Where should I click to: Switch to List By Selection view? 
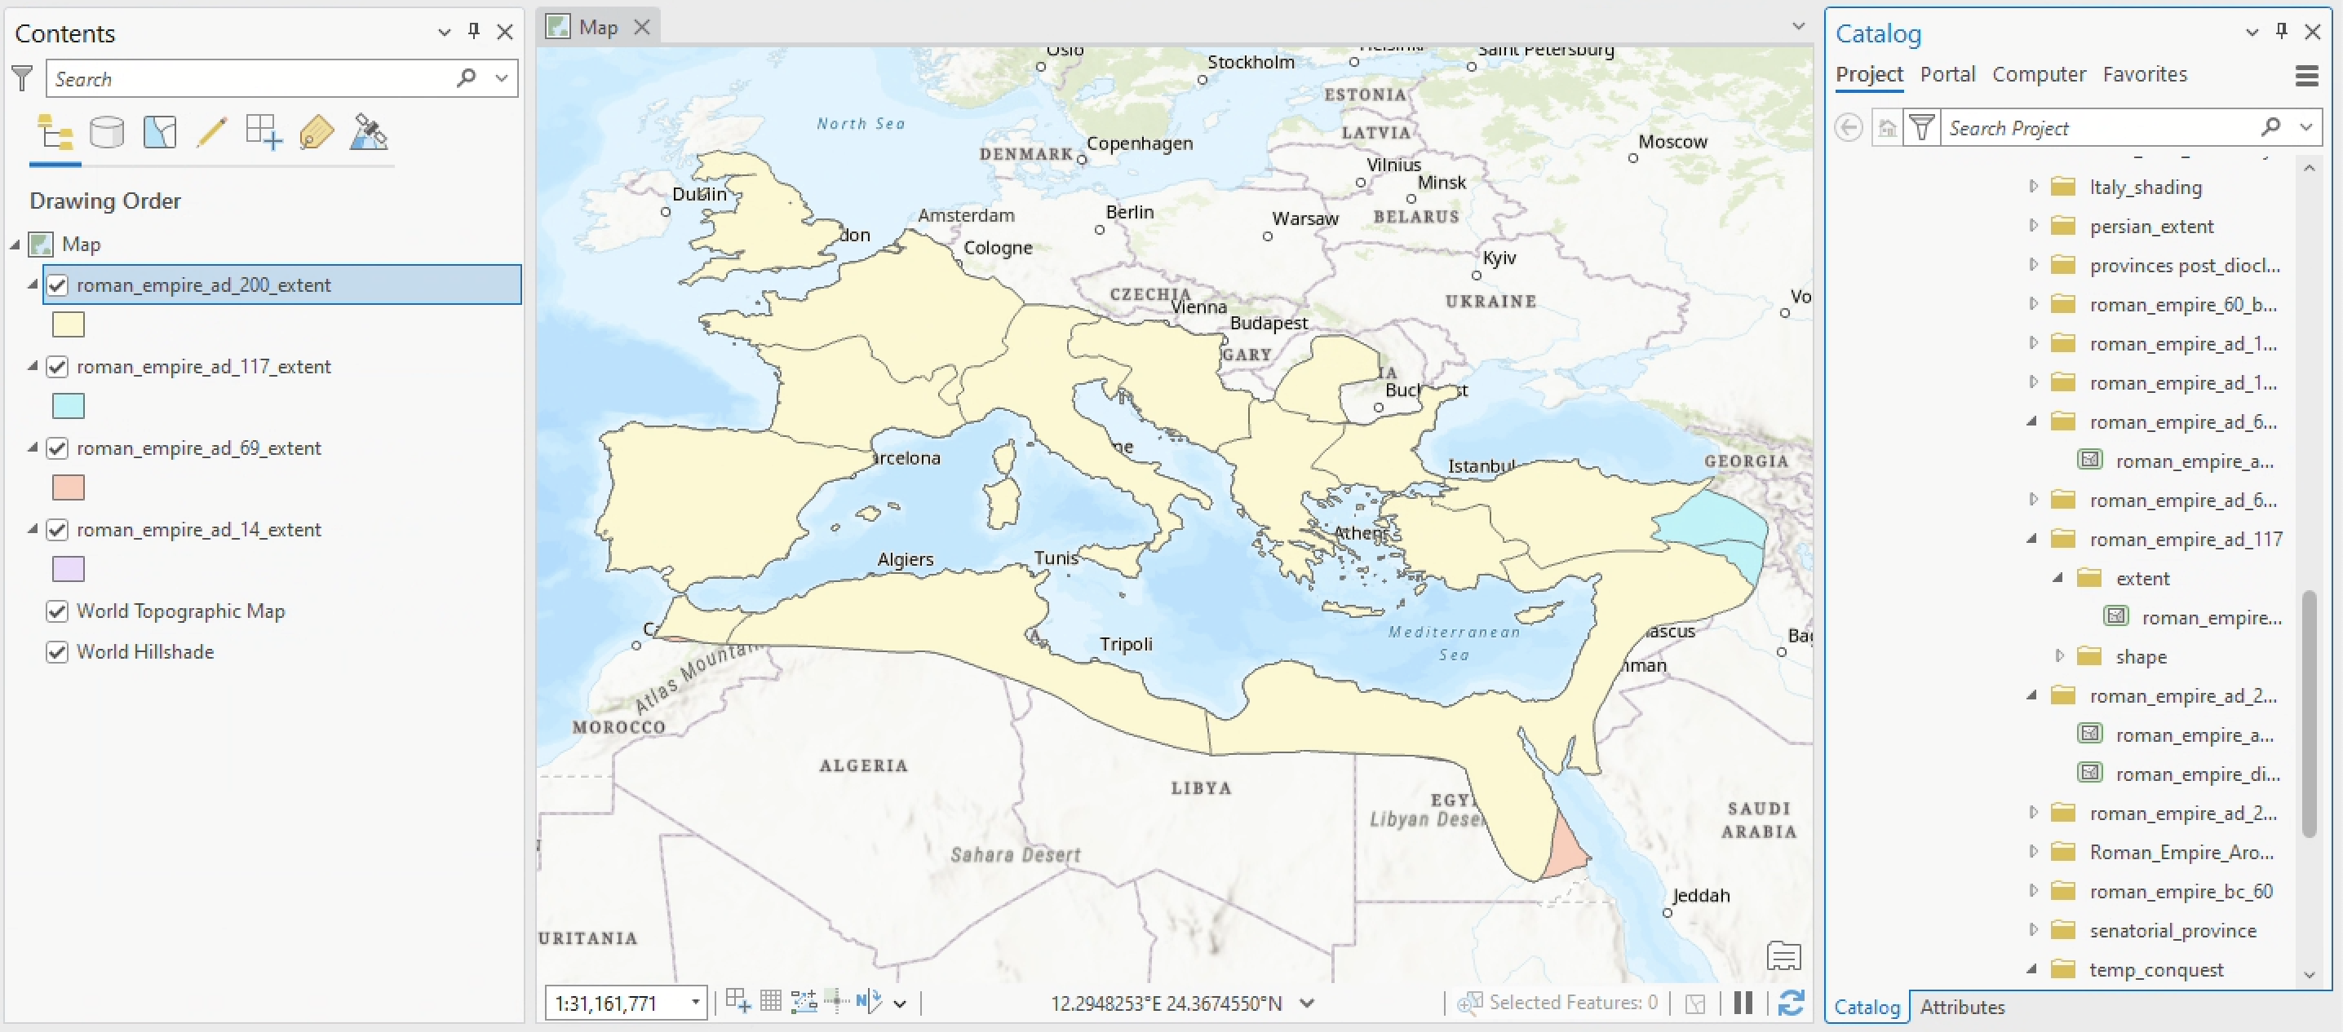(159, 134)
